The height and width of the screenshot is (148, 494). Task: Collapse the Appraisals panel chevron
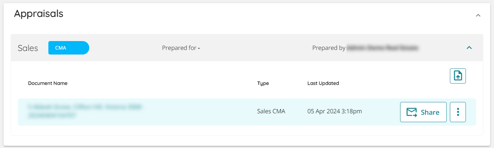(478, 15)
